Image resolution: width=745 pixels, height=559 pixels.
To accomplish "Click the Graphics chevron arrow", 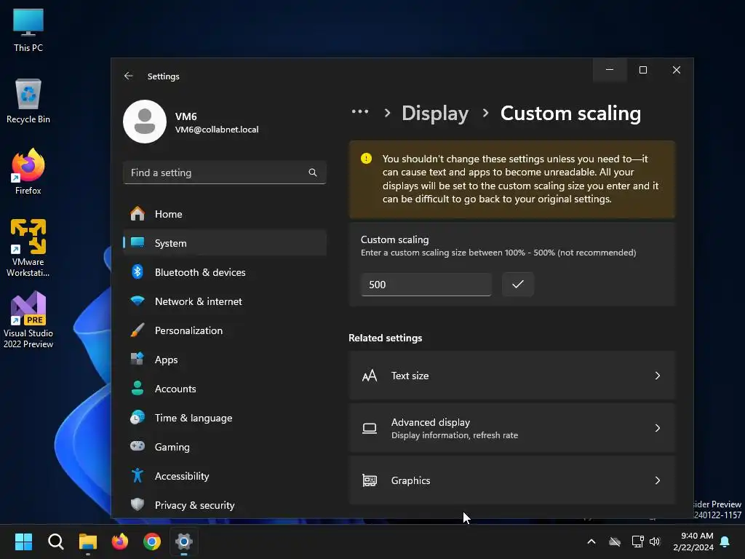I will 658,480.
